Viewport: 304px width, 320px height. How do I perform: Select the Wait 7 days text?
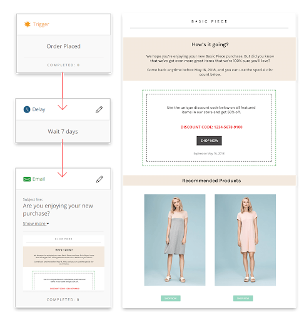pyautogui.click(x=63, y=131)
